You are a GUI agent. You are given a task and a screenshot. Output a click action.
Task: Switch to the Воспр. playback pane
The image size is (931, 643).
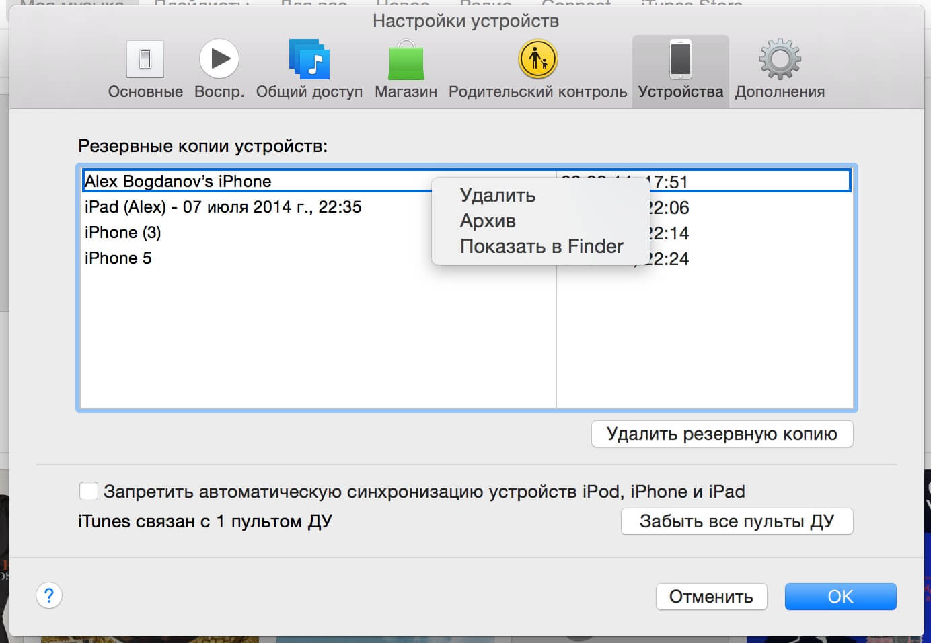pyautogui.click(x=219, y=70)
